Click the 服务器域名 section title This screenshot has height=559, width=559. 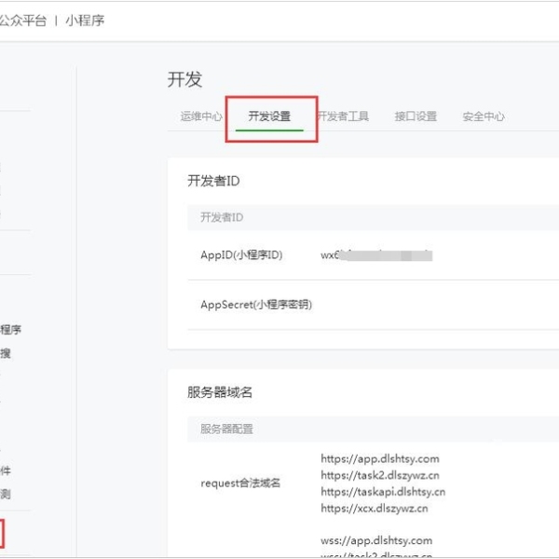[220, 392]
